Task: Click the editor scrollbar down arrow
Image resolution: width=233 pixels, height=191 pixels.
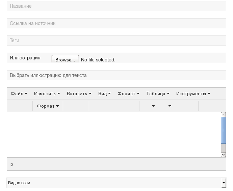Action: 223,155
